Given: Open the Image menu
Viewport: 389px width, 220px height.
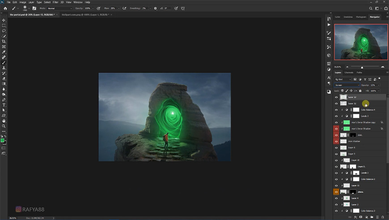Looking at the screenshot, I should (22, 2).
